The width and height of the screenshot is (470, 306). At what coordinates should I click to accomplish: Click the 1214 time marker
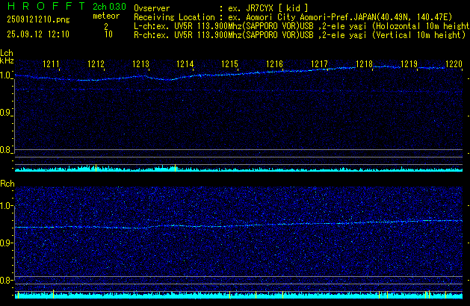point(185,64)
